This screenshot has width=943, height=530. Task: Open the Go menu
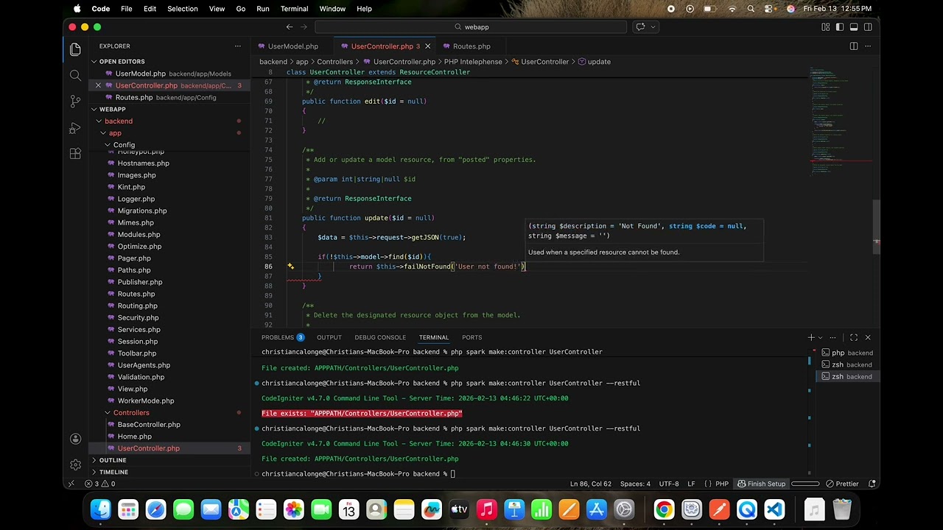click(240, 9)
